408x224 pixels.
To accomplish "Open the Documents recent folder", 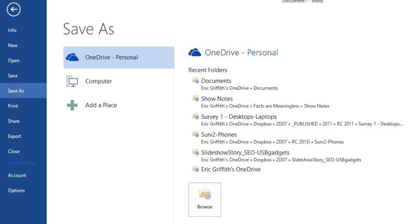I will (x=216, y=81).
